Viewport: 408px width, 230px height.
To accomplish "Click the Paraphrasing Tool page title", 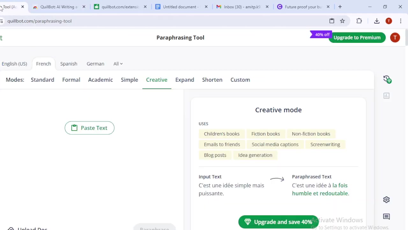I will [x=180, y=37].
